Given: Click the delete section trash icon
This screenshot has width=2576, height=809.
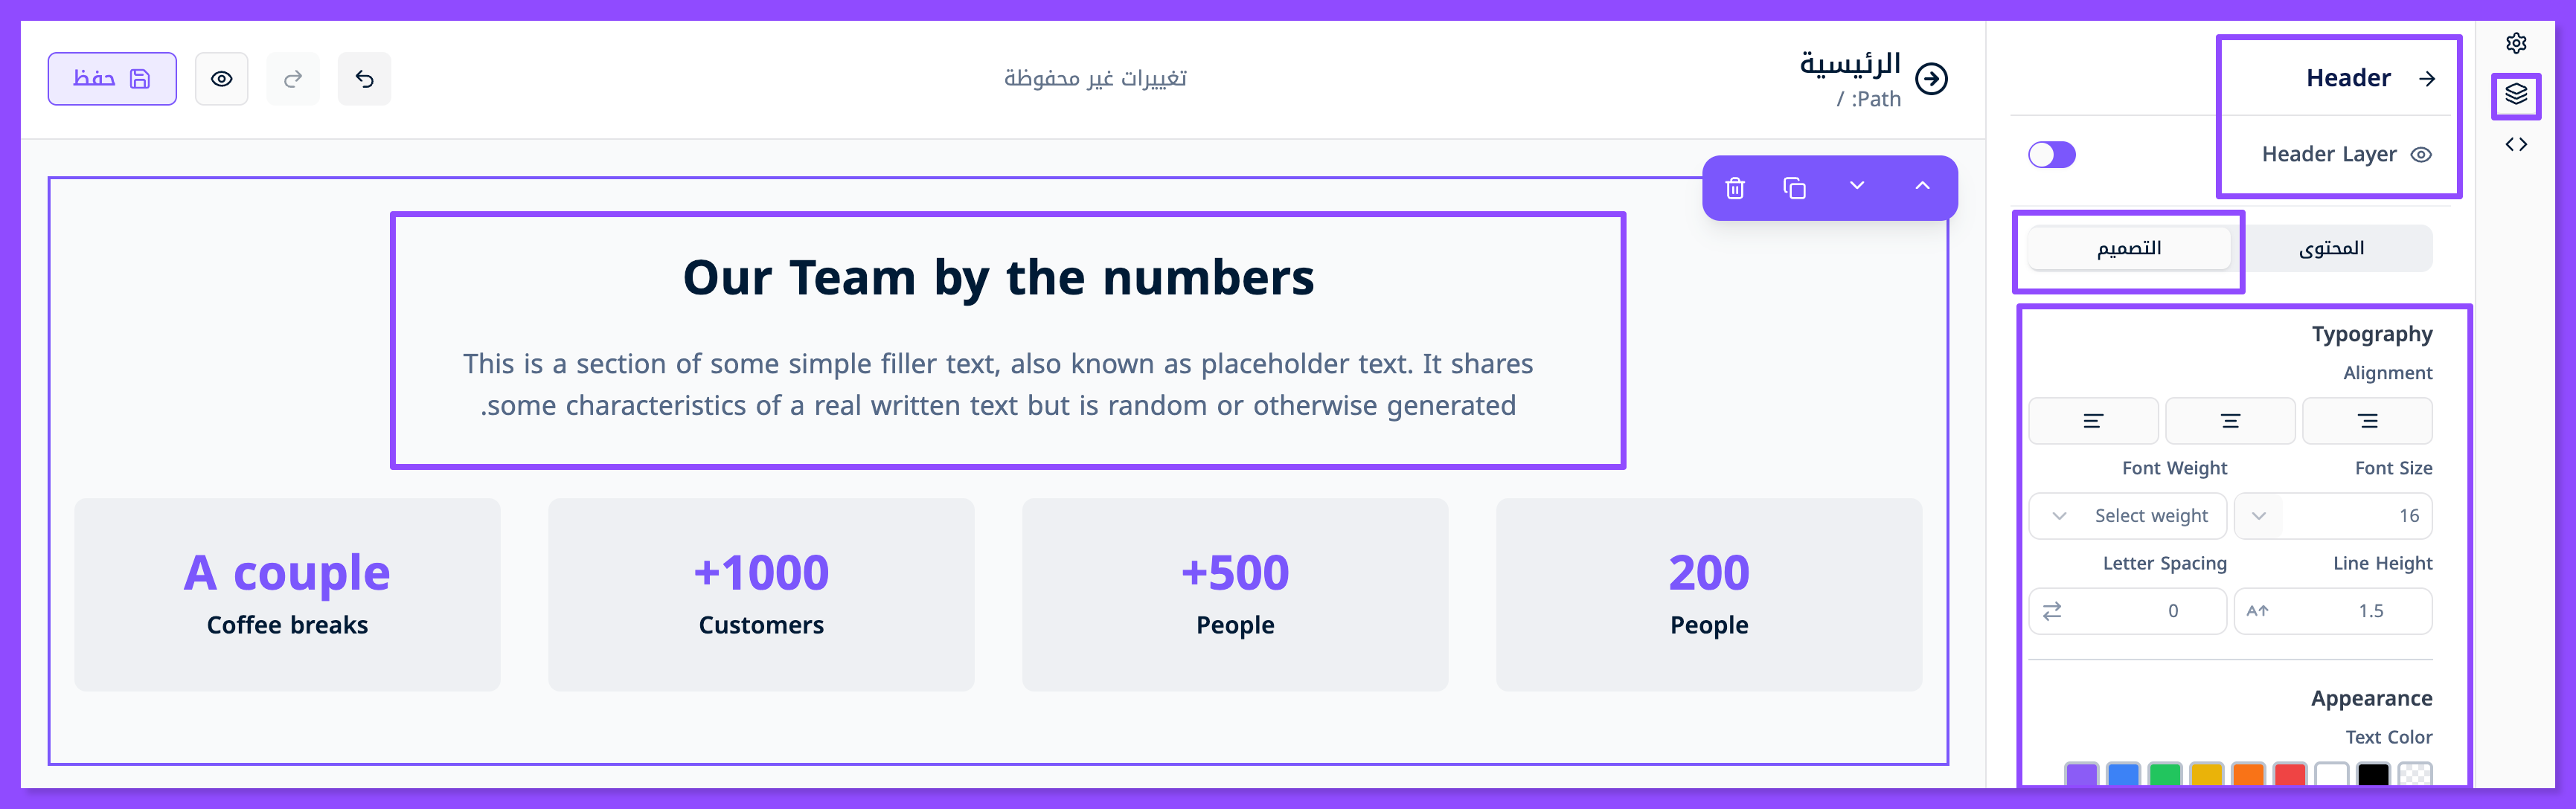Looking at the screenshot, I should click(1735, 188).
